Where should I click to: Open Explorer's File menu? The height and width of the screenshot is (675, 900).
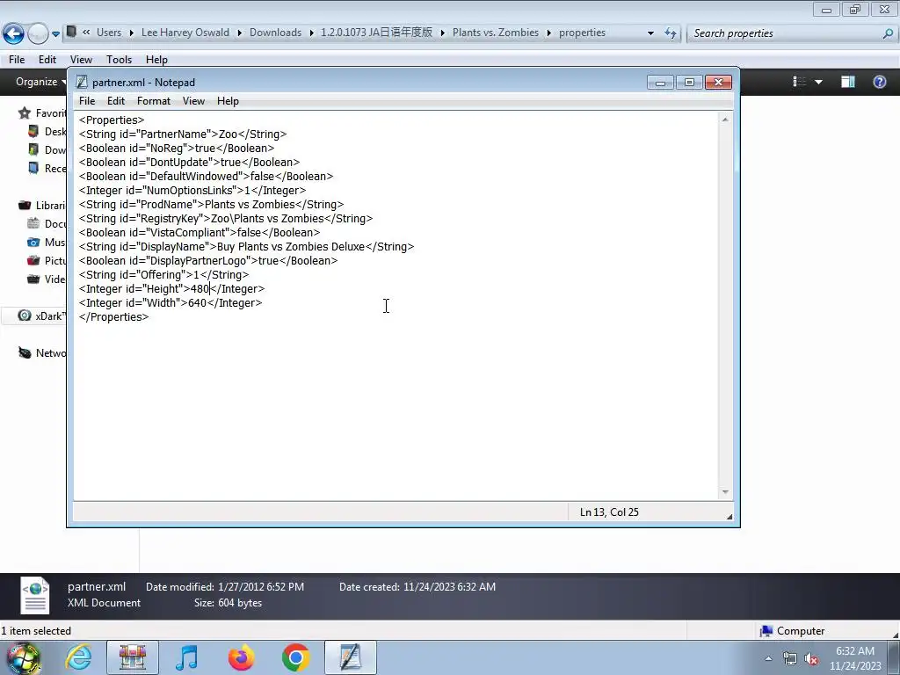17,60
